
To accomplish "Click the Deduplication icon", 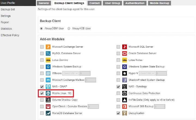I will 124,113.
